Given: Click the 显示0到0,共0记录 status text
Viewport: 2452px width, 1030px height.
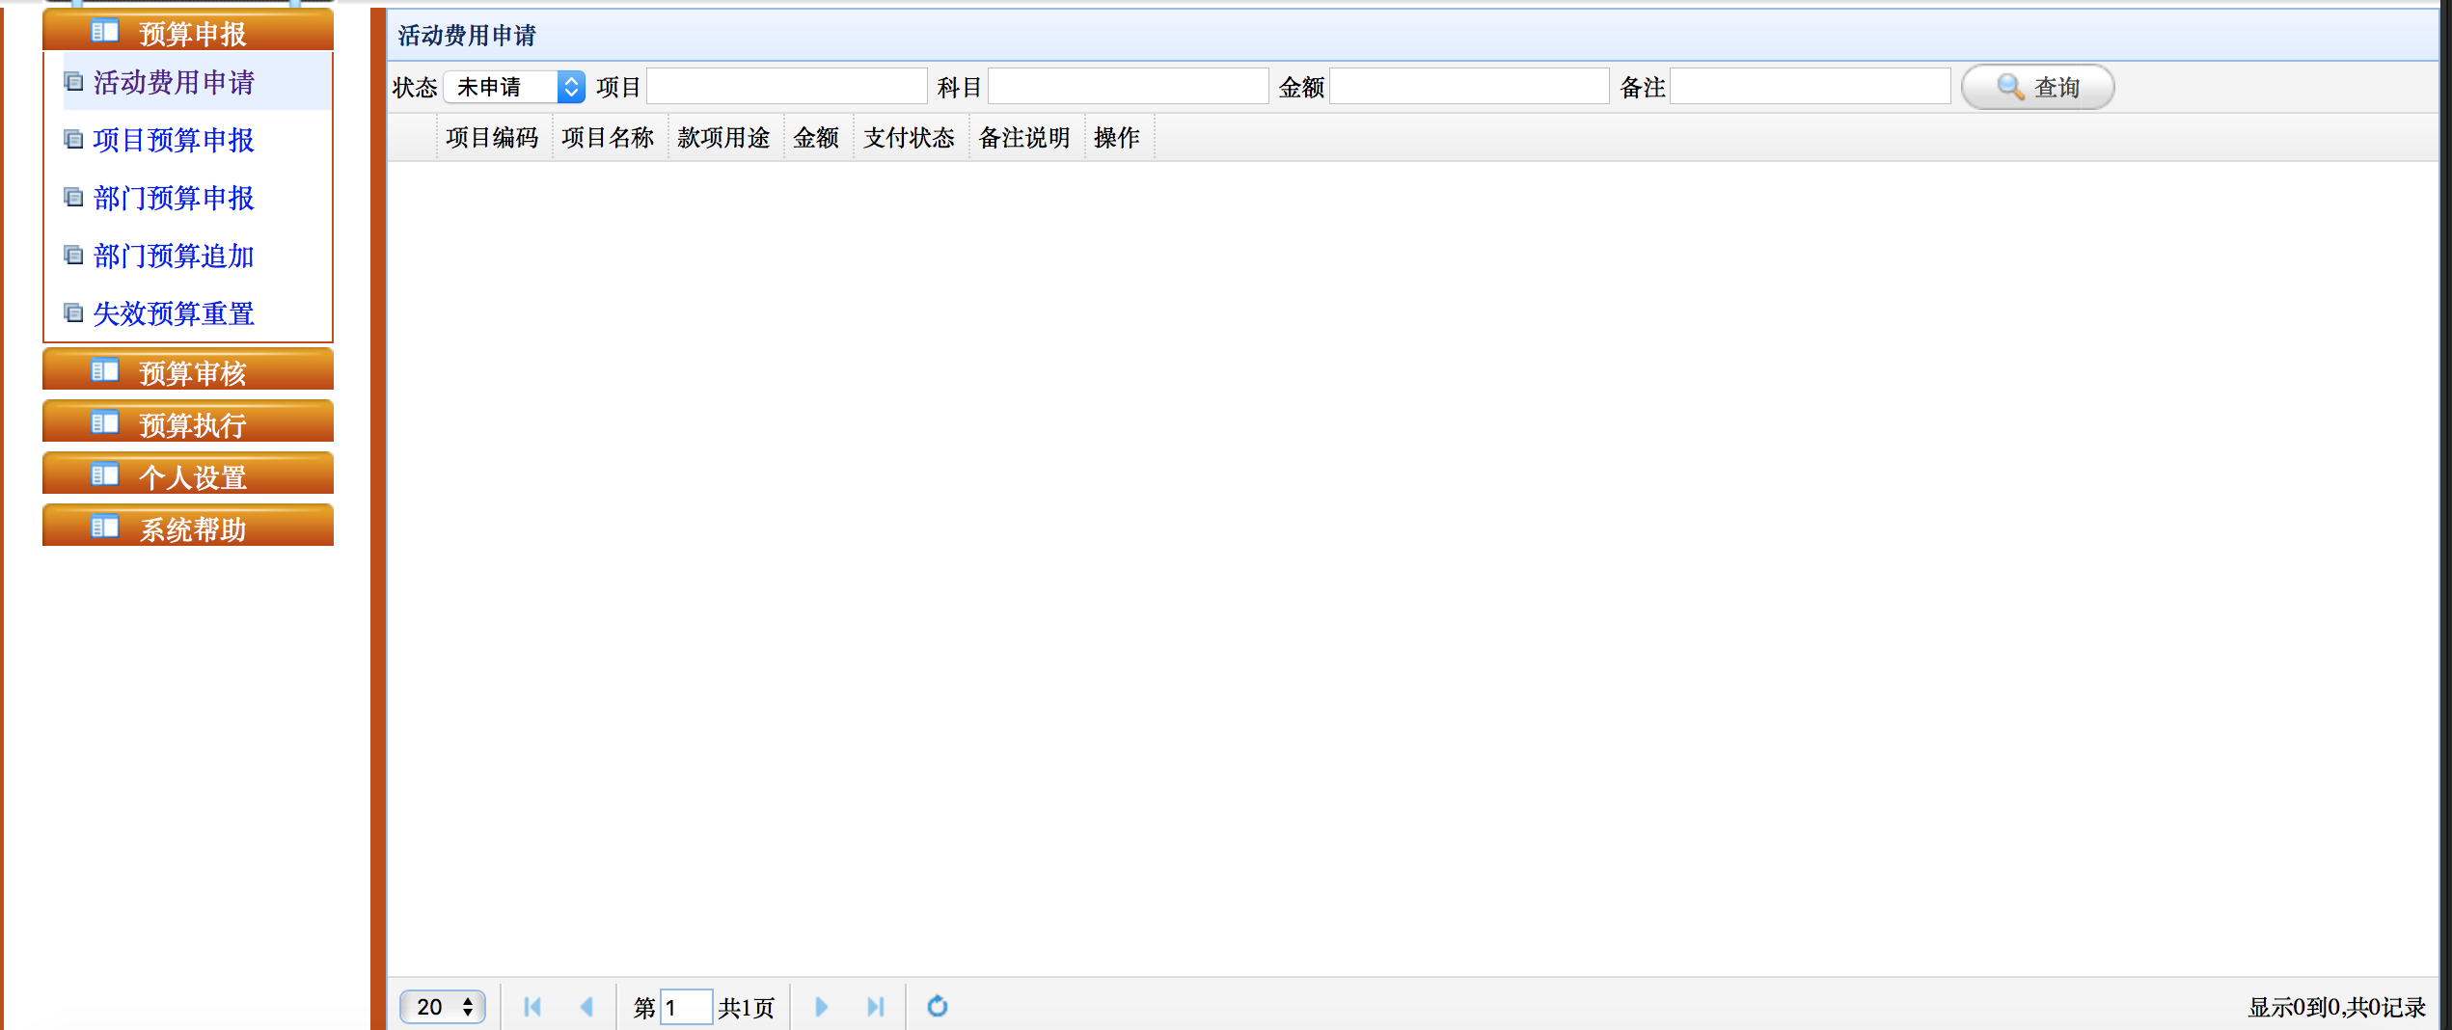Looking at the screenshot, I should point(2336,1008).
